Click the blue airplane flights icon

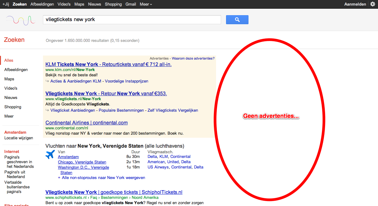point(50,154)
